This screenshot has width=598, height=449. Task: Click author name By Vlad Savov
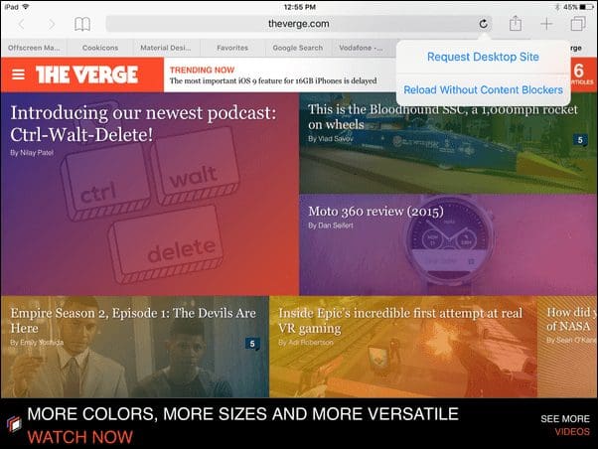pos(331,139)
